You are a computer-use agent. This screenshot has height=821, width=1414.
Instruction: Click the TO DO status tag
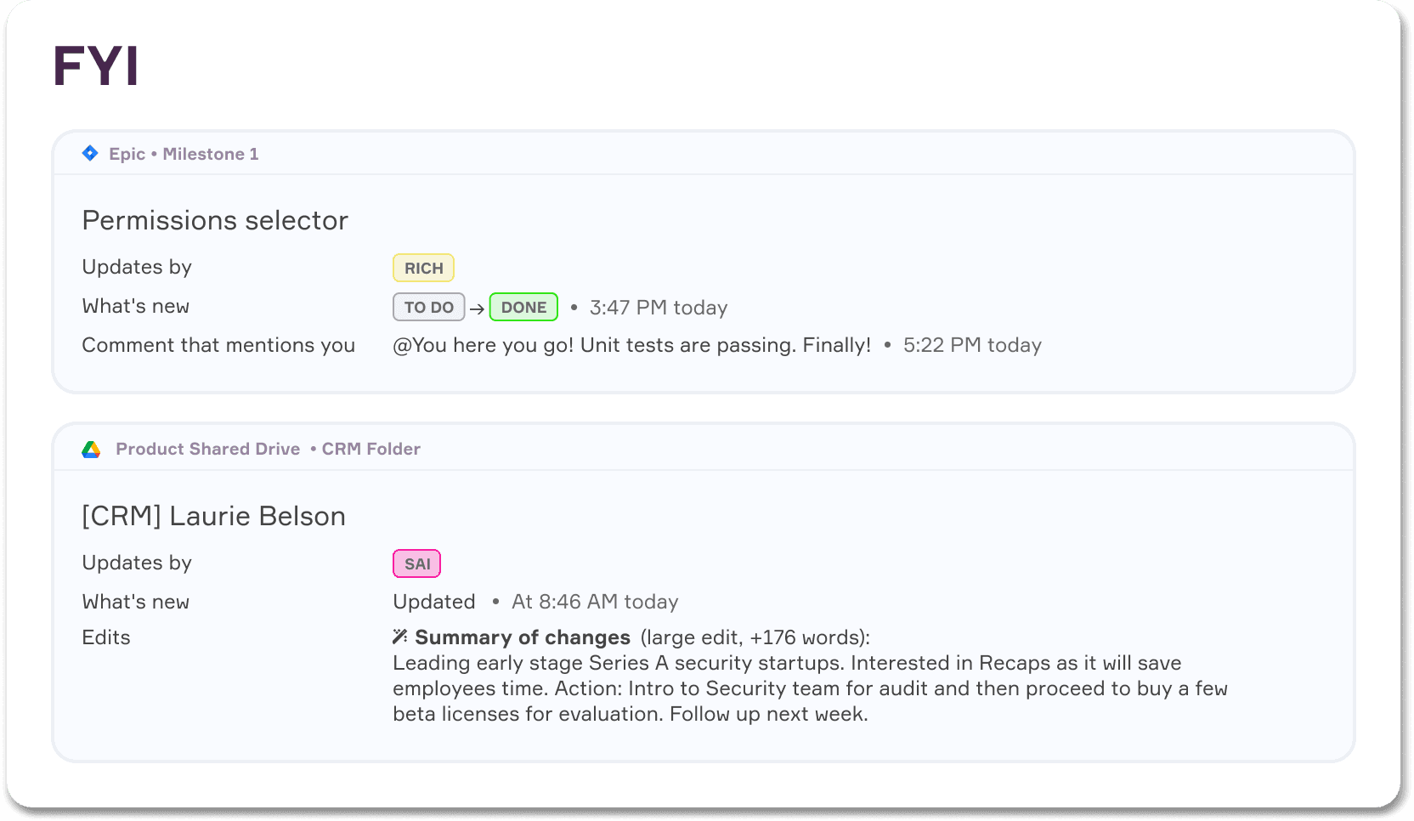click(428, 307)
